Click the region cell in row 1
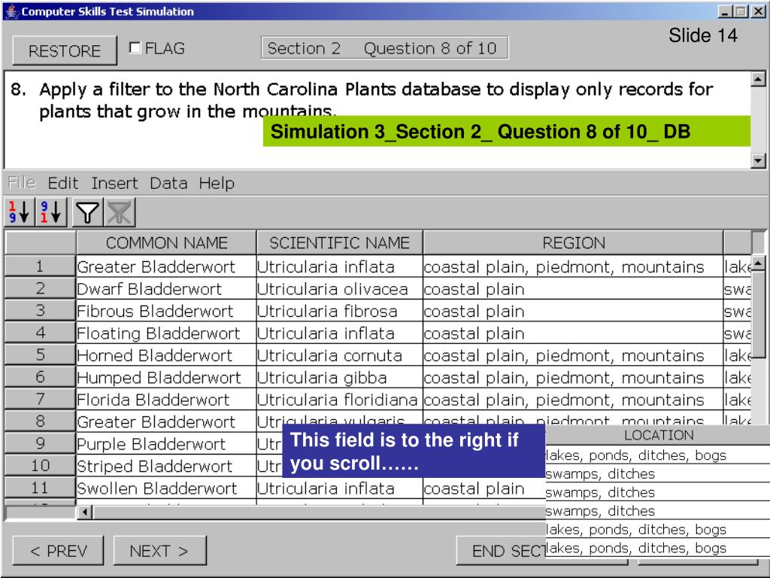The height and width of the screenshot is (578, 770). tap(573, 266)
